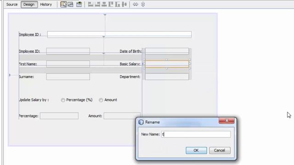Image resolution: width=294 pixels, height=165 pixels.
Task: Select the 'Surname:' label
Action: pos(27,77)
